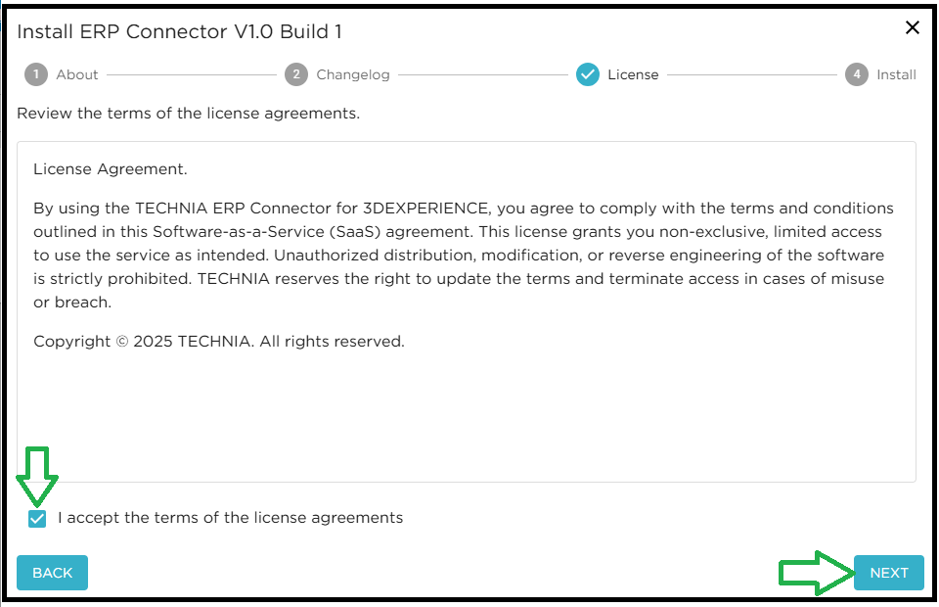Click the 'License Agreement.' heading
This screenshot has height=607, width=939.
click(110, 169)
